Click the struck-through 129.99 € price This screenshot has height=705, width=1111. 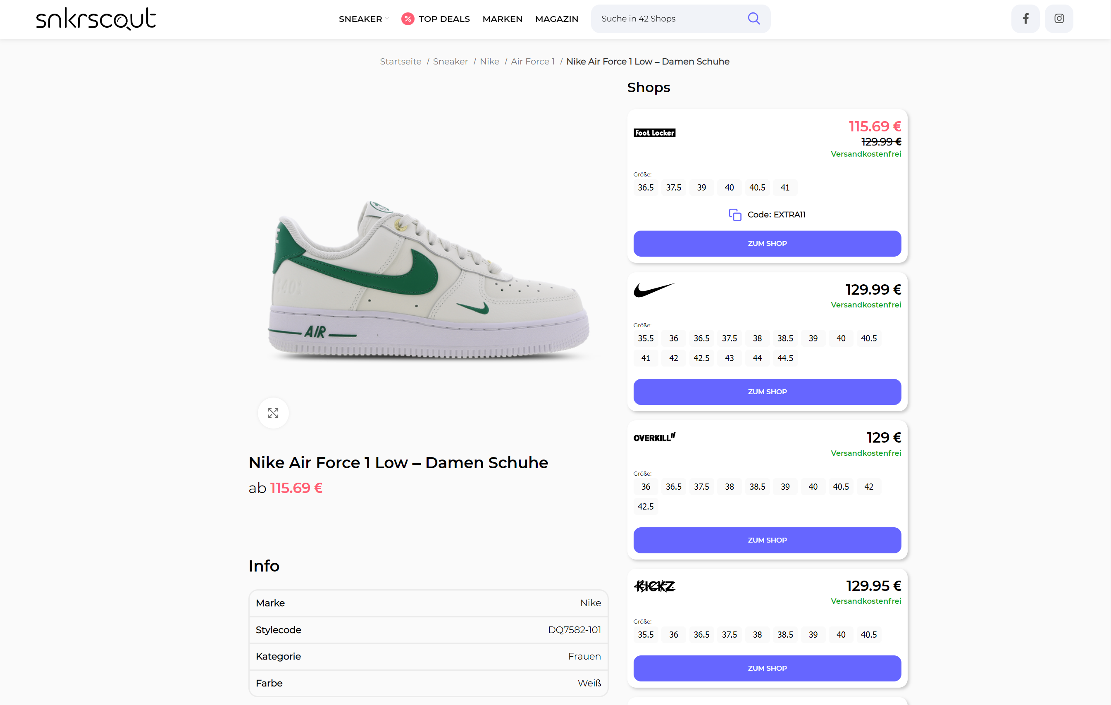[881, 142]
